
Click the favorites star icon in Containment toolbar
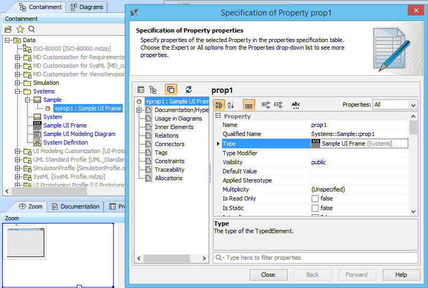(x=20, y=29)
